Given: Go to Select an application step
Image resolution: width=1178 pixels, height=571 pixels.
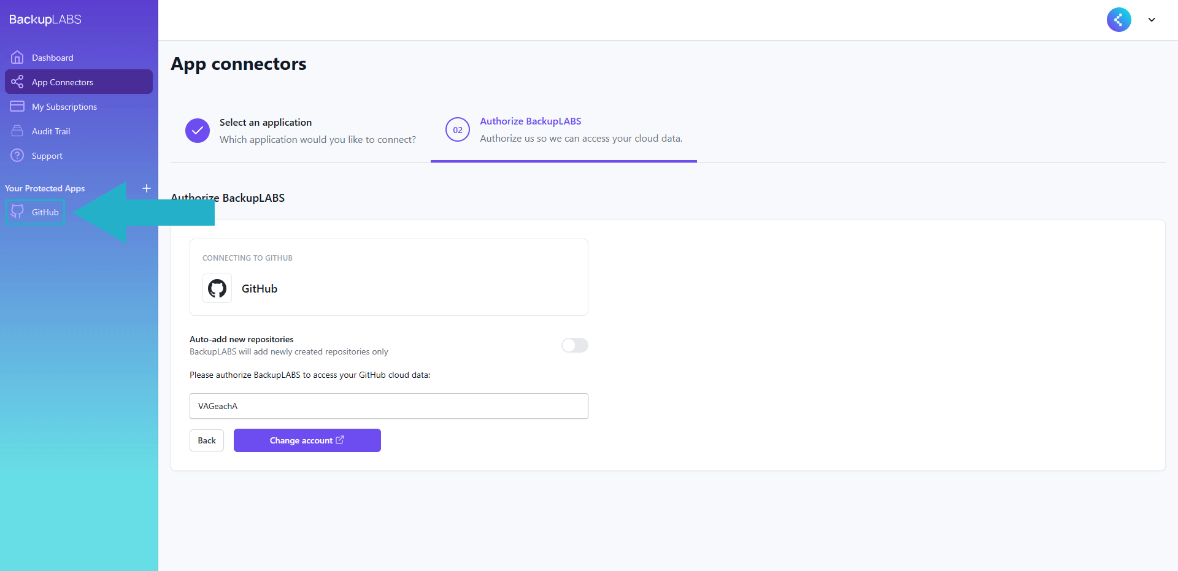Looking at the screenshot, I should (301, 131).
